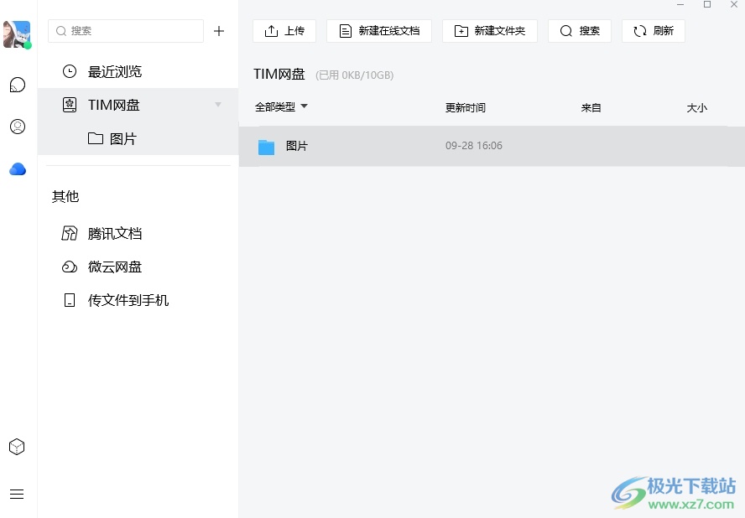
Task: Click the plus add button beside search
Action: 219,31
